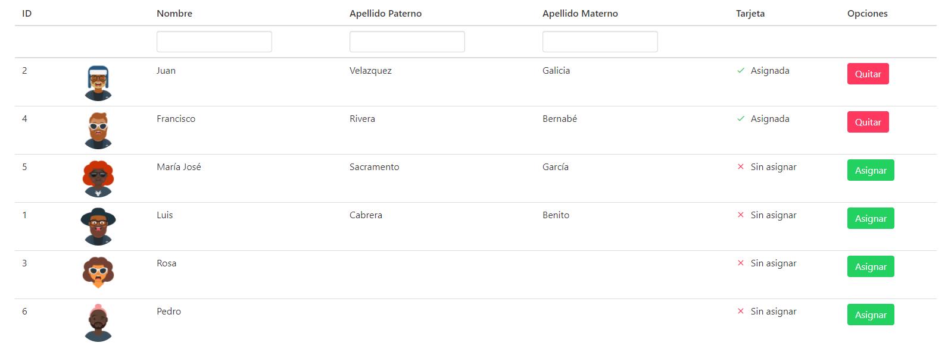Click María José's red-haired avatar
948x349 pixels.
[98, 179]
